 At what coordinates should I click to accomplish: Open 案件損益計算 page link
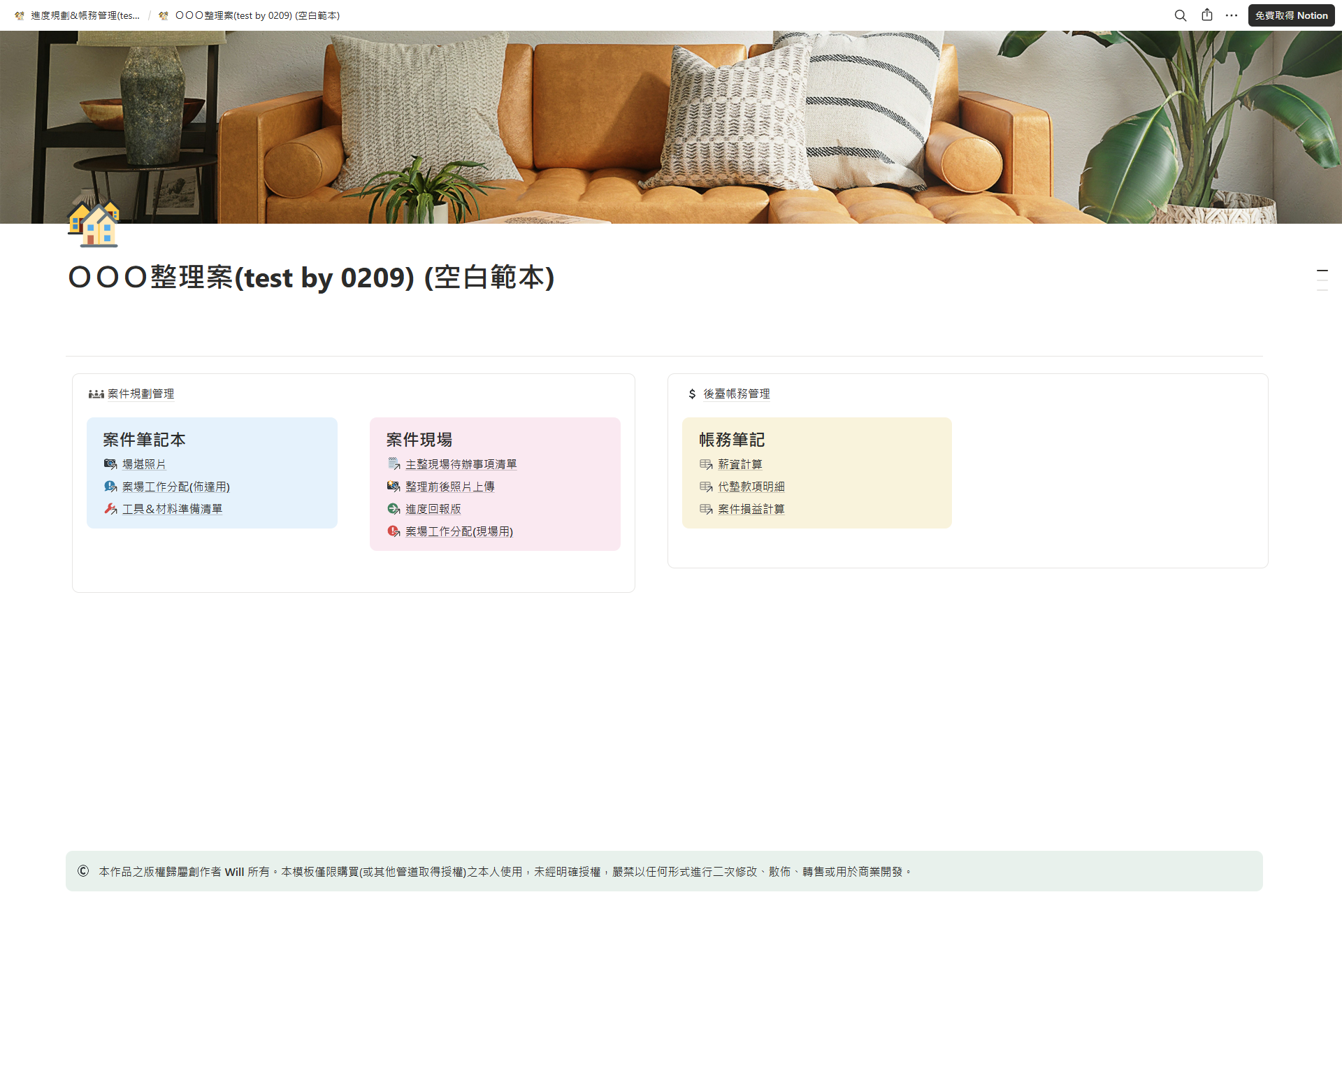coord(751,509)
